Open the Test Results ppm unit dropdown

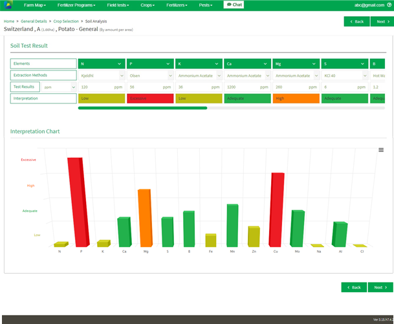[x=59, y=87]
